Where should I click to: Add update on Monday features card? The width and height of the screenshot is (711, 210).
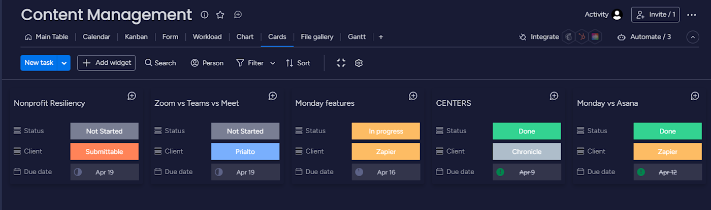tap(413, 96)
